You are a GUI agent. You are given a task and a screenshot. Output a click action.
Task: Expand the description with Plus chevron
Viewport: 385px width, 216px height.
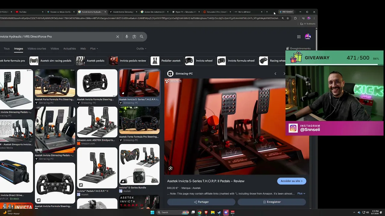tap(301, 193)
